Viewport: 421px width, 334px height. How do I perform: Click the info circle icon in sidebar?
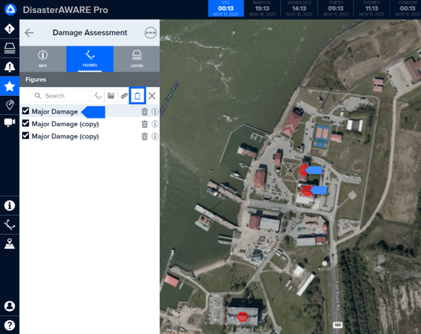point(9,206)
